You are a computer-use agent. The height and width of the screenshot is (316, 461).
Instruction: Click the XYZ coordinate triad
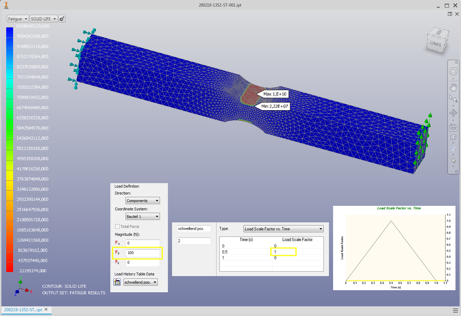point(22,287)
